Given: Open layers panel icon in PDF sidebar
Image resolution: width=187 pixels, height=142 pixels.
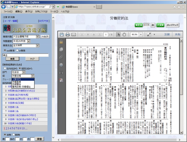Looking at the screenshot, I should pyautogui.click(x=61, y=65).
